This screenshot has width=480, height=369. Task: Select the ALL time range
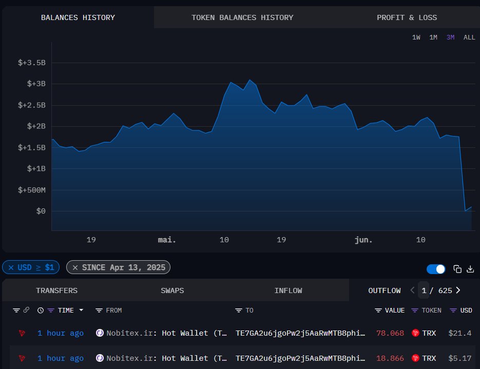pos(469,37)
